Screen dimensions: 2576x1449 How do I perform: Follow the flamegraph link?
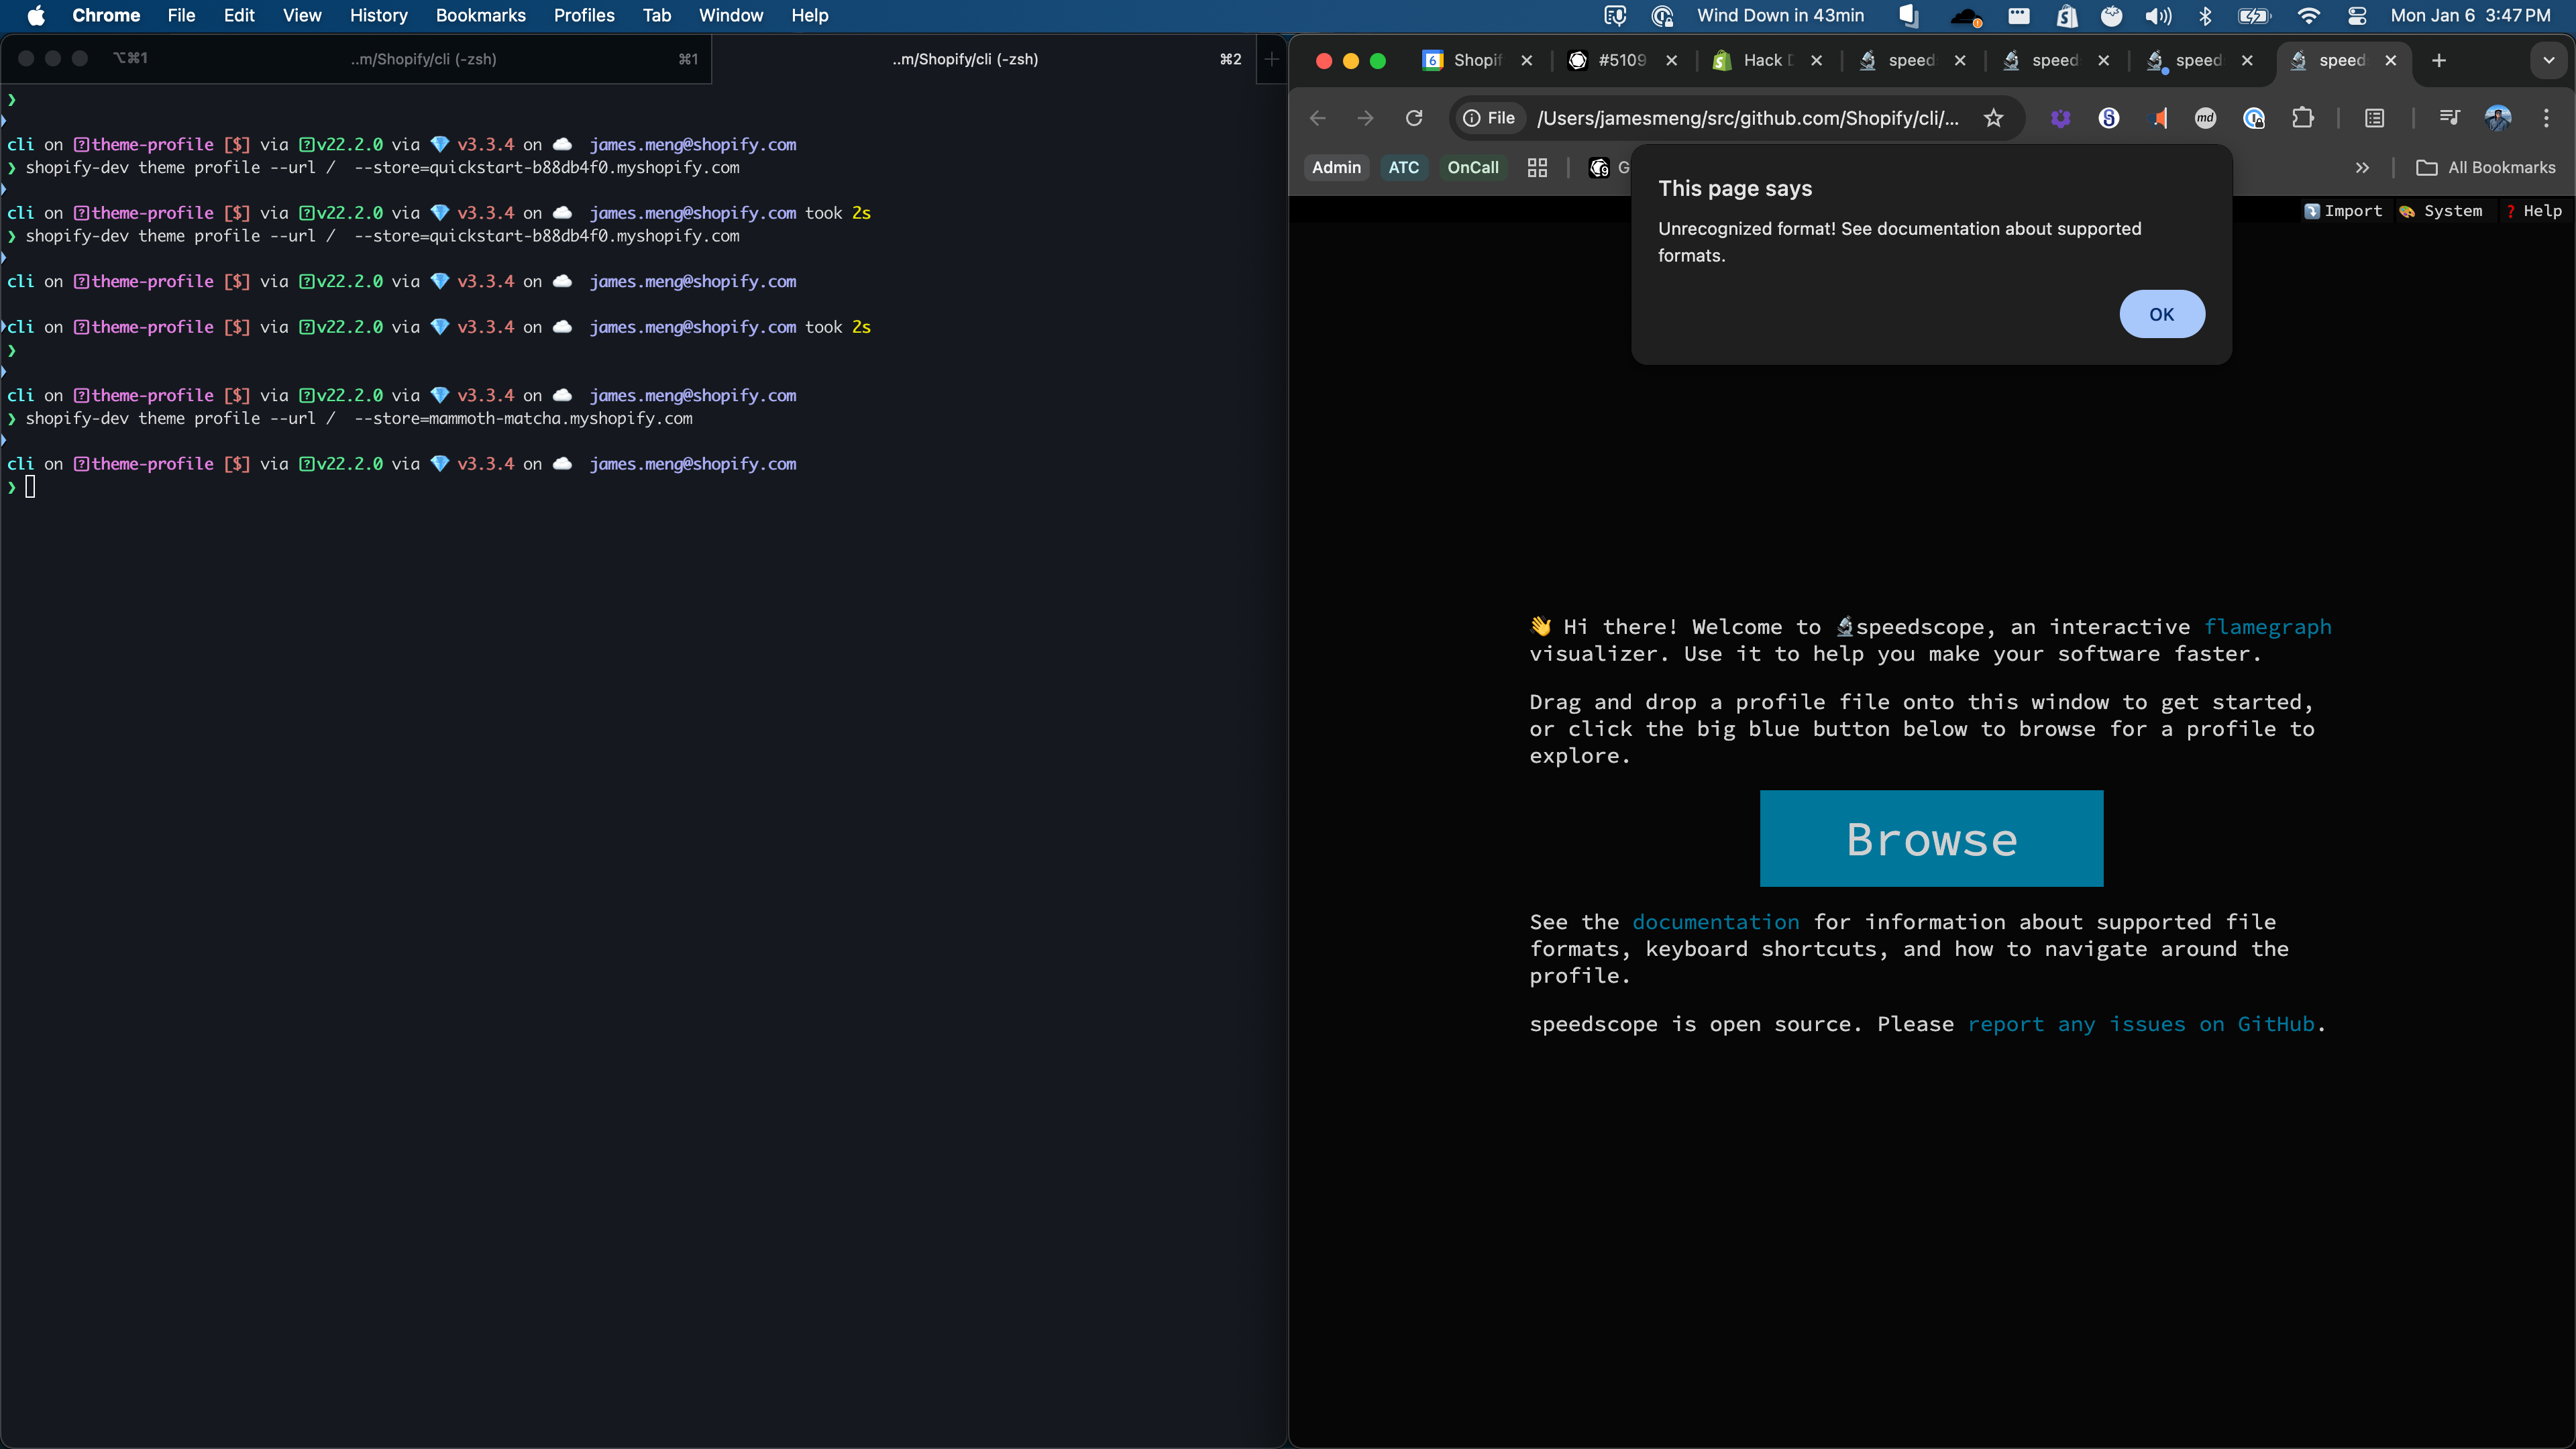(x=2267, y=627)
